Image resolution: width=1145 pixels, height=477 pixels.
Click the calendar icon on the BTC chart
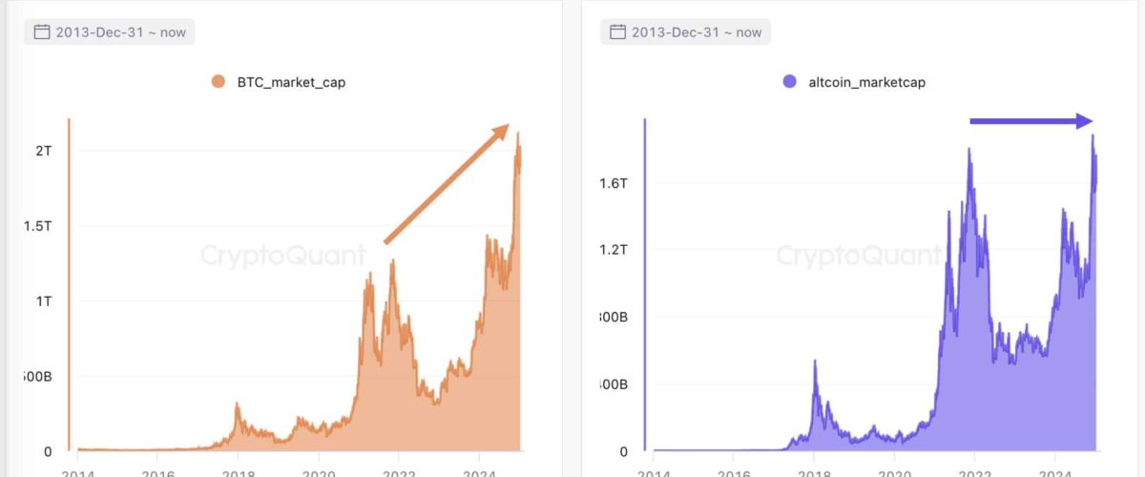coord(42,32)
